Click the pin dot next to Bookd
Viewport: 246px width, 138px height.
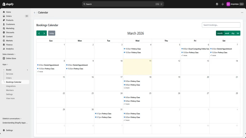27,70
